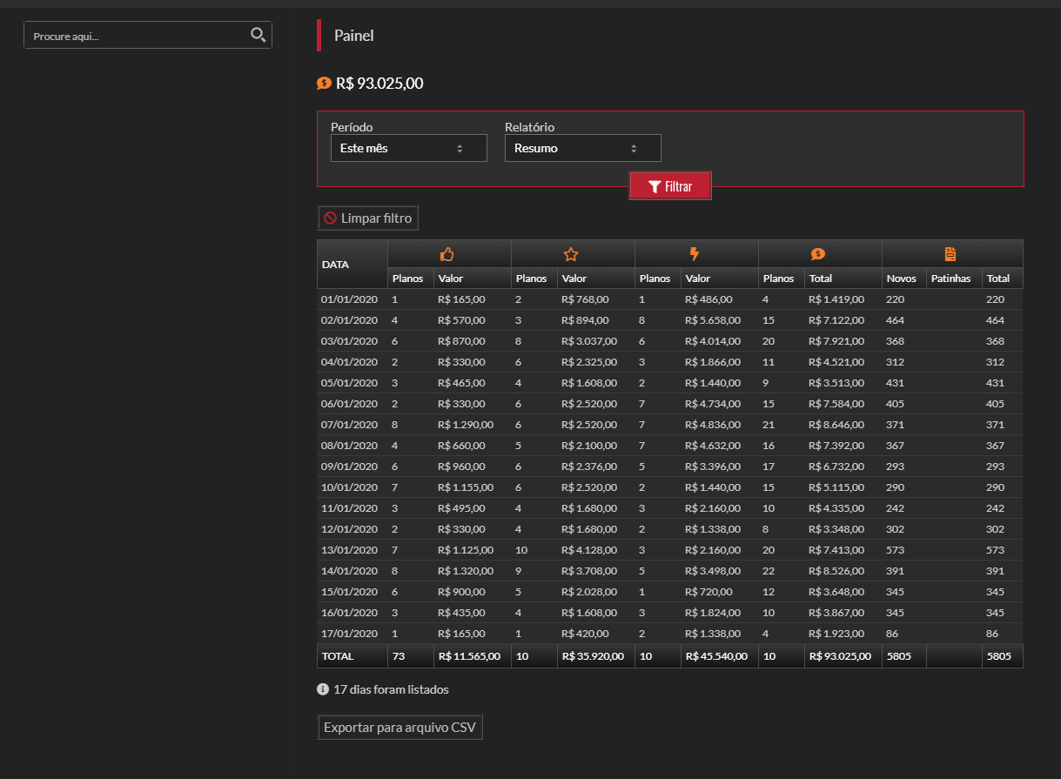Click the Novos column header
The width and height of the screenshot is (1061, 779).
click(901, 279)
